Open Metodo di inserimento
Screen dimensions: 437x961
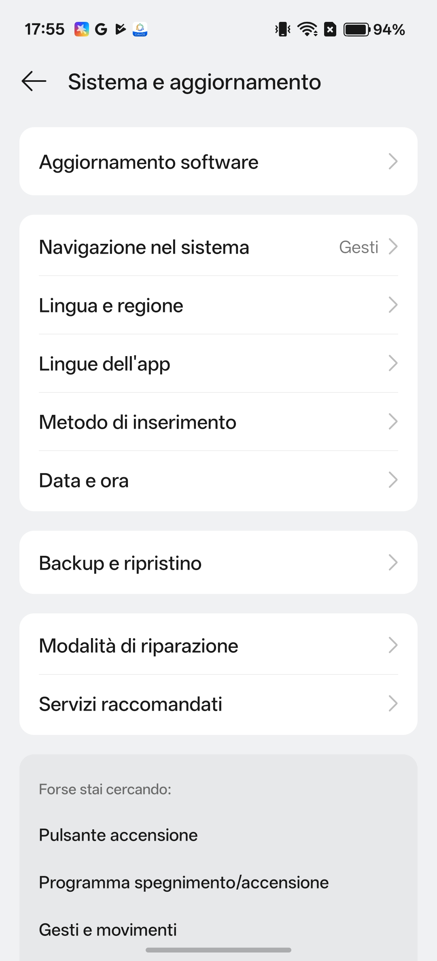[x=218, y=422]
